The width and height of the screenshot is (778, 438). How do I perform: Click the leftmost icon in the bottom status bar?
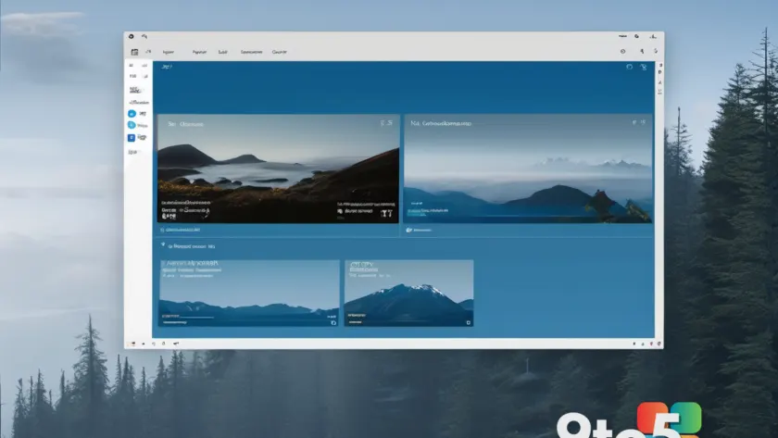[132, 344]
